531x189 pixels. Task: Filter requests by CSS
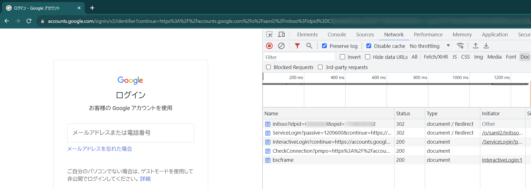coord(465,57)
